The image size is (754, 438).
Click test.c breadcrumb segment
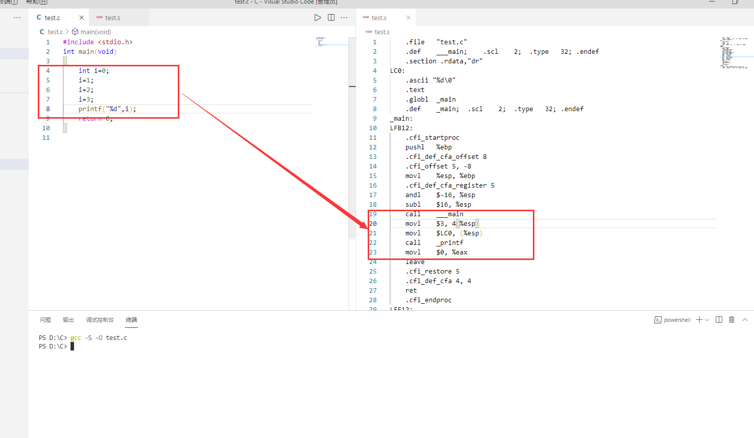coord(55,32)
